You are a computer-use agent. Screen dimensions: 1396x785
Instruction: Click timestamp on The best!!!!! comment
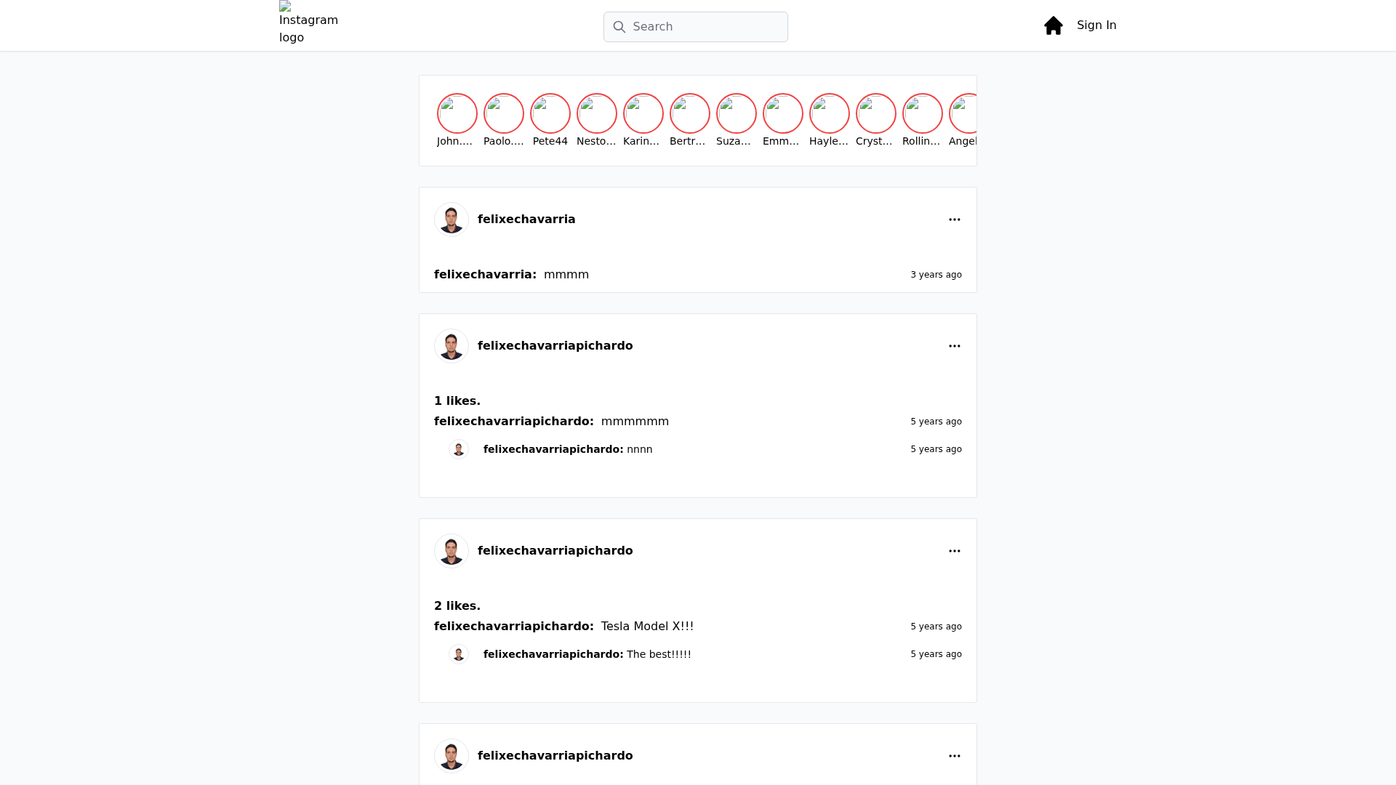(936, 654)
